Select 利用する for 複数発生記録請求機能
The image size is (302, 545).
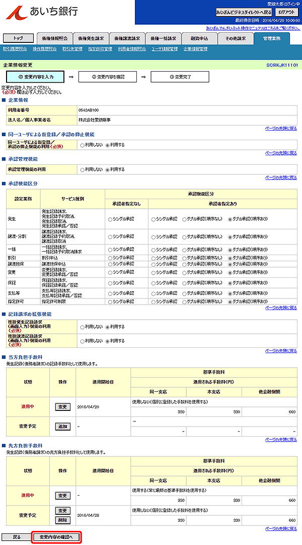click(107, 327)
